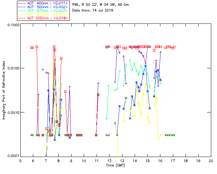The image size is (217, 174).
Task: Click the x-axis tick label 15
Action: tap(147, 161)
